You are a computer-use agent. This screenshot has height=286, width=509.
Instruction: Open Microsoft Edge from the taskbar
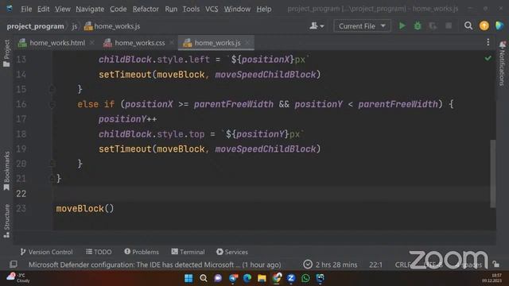click(x=247, y=278)
